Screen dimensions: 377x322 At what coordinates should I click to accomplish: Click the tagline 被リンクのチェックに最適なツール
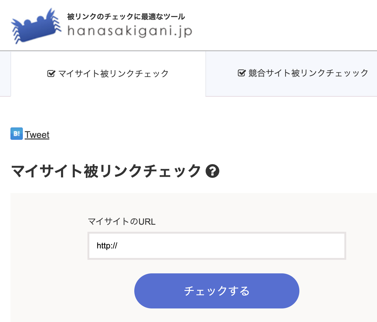(x=124, y=17)
